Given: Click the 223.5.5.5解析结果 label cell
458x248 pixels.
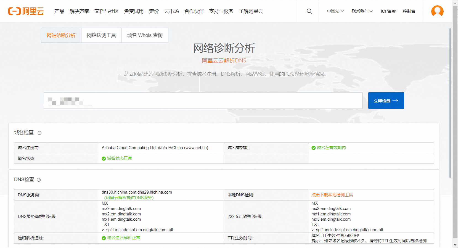Looking at the screenshot, I should tap(266, 217).
